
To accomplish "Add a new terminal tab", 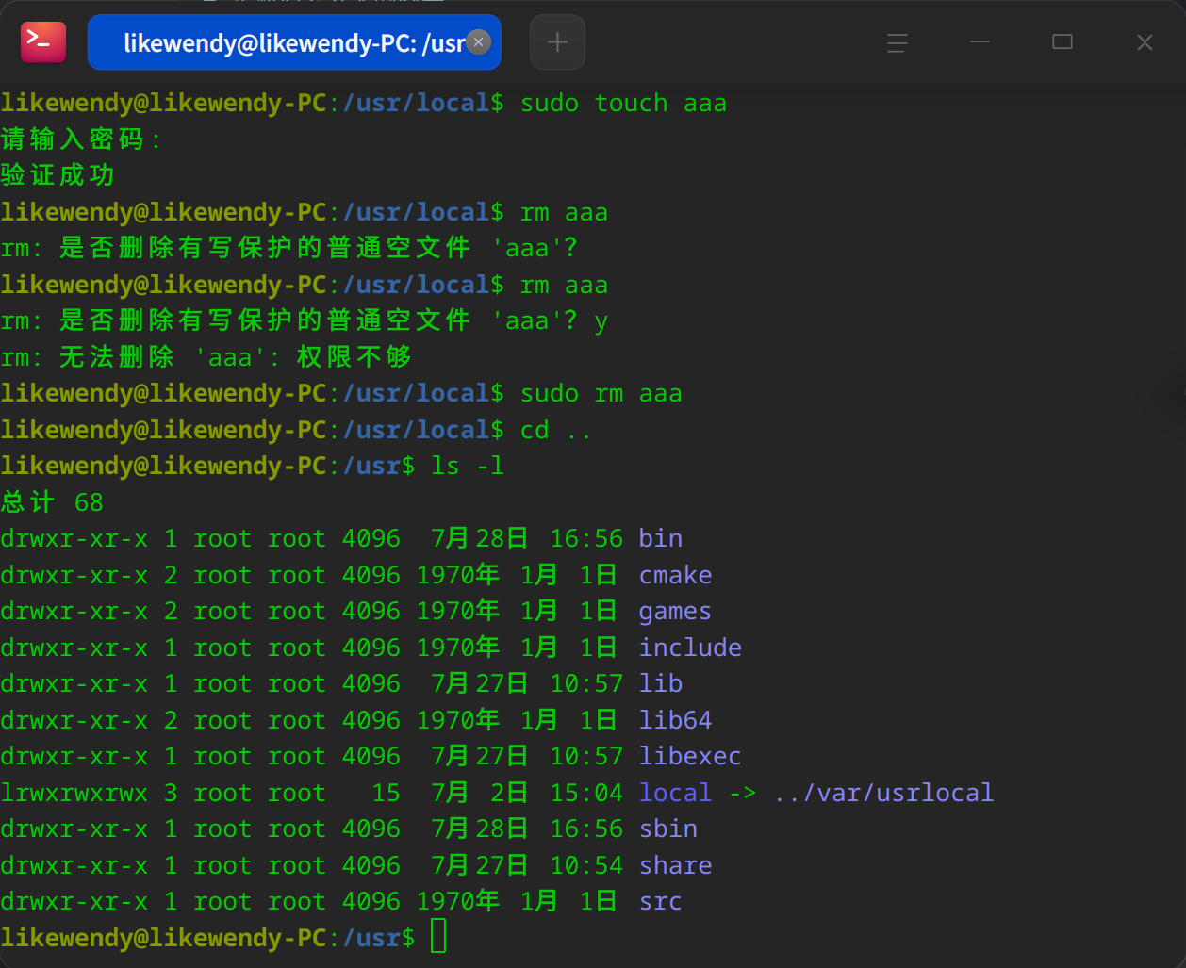I will 557,42.
